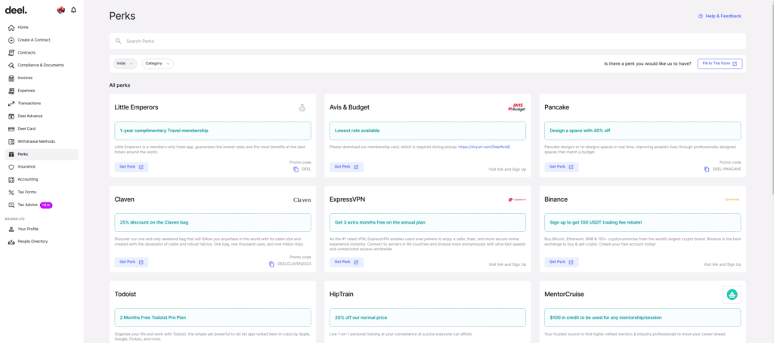Image resolution: width=774 pixels, height=343 pixels.
Task: Copy the DEEL promo code icon
Action: click(296, 169)
